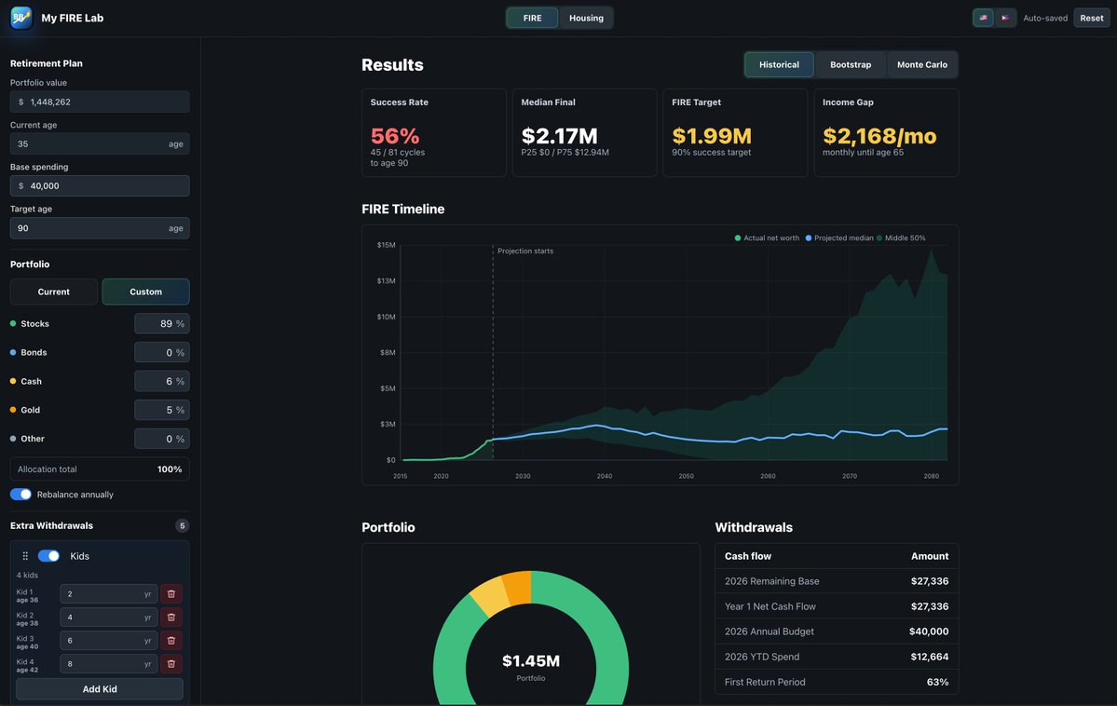Edit the Other percentage field
The image size is (1117, 706).
pos(162,439)
